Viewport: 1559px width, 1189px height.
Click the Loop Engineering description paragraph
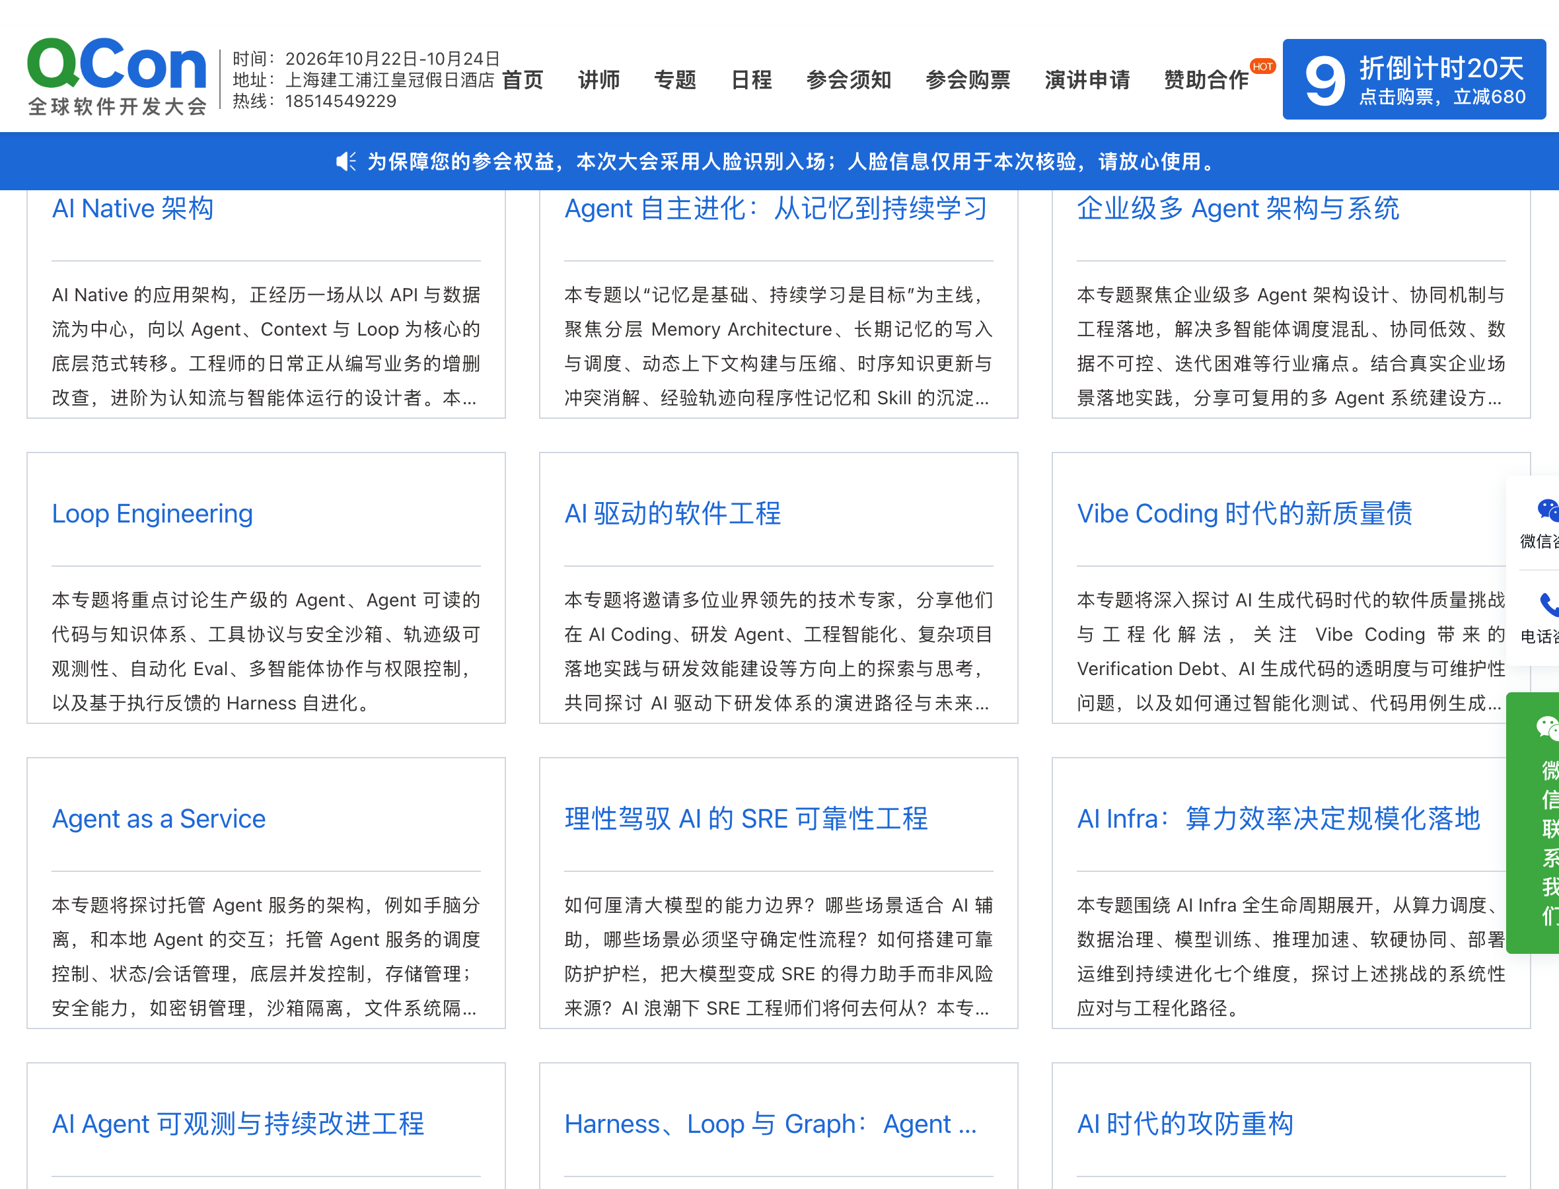click(266, 651)
